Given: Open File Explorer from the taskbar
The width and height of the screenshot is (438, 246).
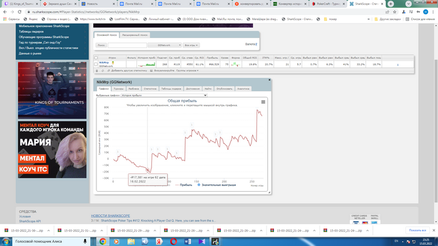Looking at the screenshot, I should point(131,242).
